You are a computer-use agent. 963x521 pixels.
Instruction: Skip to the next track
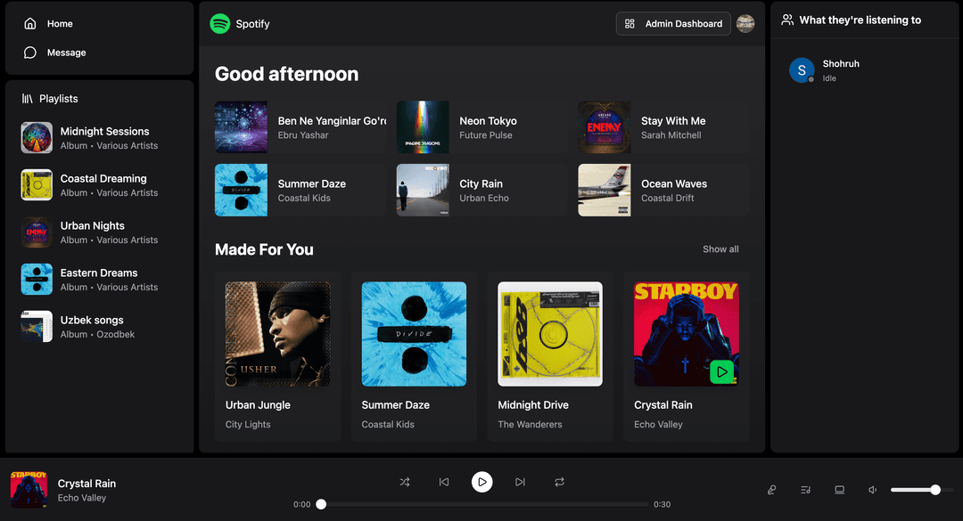coord(521,482)
